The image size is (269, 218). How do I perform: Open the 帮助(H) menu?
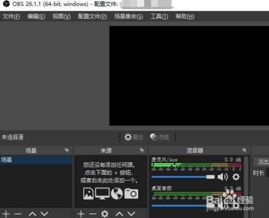[185, 17]
